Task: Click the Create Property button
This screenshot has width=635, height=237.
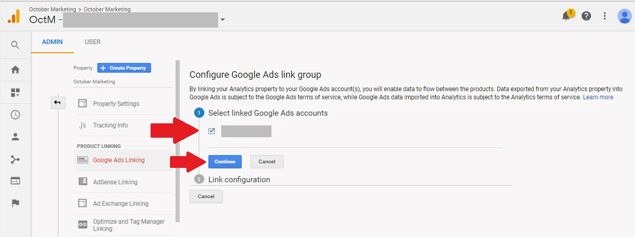Action: coord(124,68)
